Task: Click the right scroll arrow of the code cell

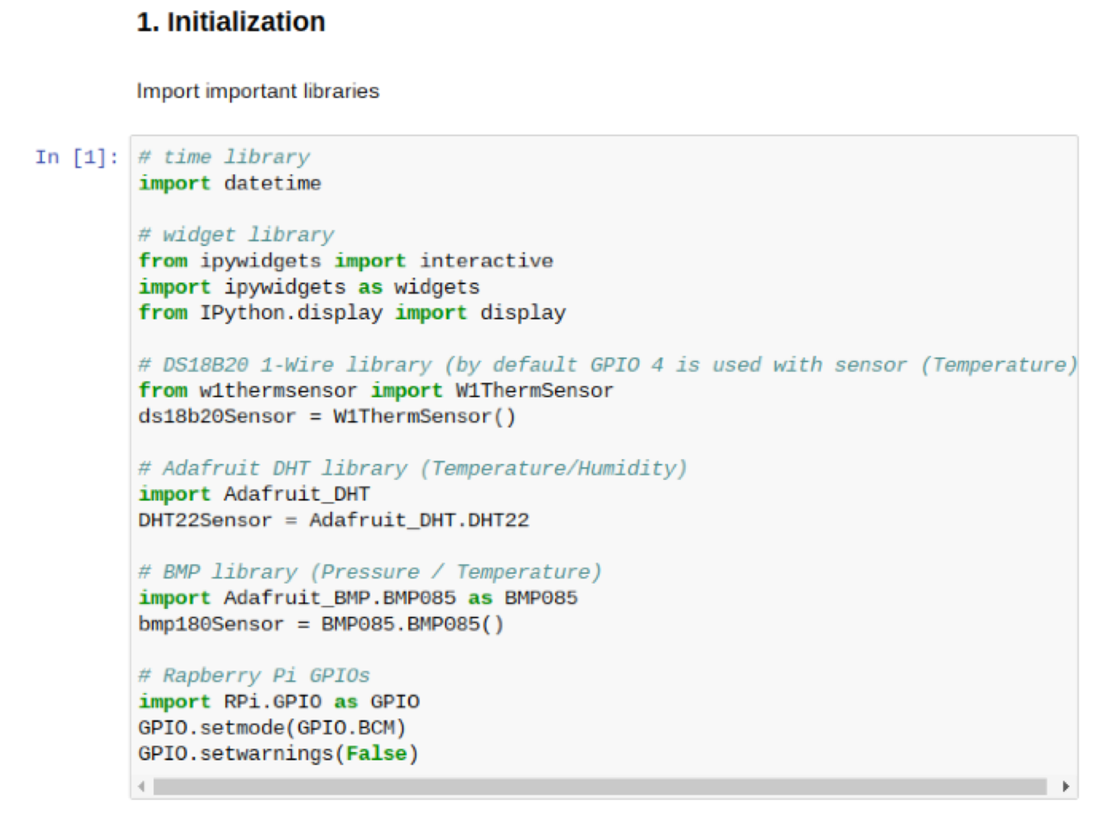Action: pyautogui.click(x=1067, y=786)
